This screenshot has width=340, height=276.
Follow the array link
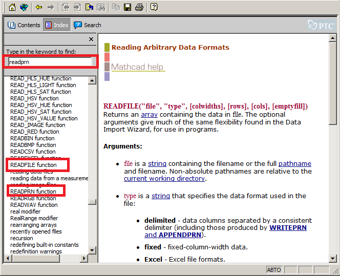149,115
